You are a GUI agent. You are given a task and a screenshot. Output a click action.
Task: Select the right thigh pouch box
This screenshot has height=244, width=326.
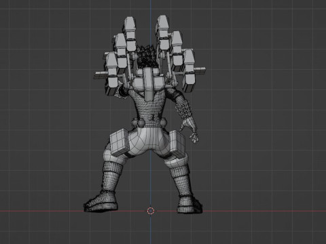pyautogui.click(x=177, y=144)
